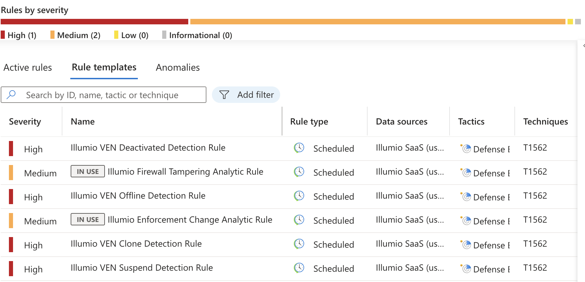Sort by the Severity column header
The width and height of the screenshot is (585, 282).
coord(25,121)
